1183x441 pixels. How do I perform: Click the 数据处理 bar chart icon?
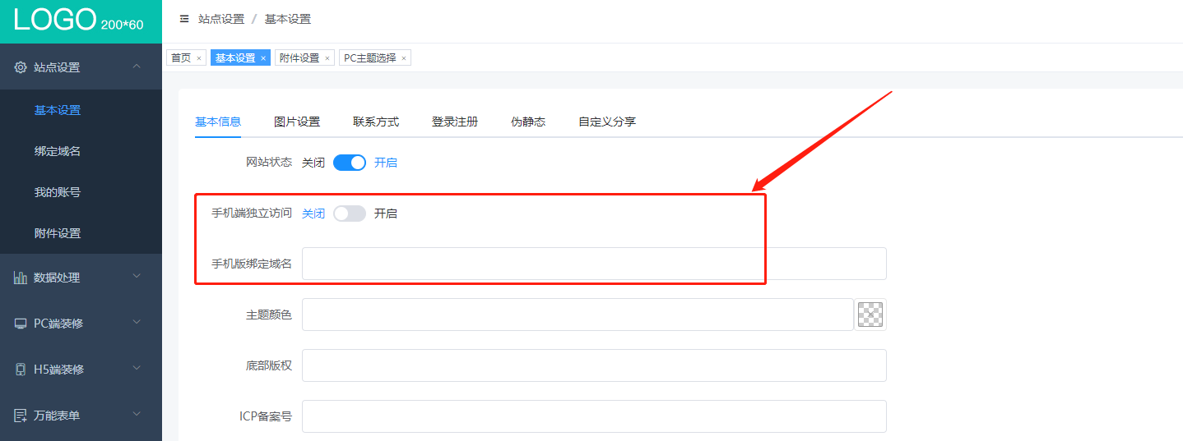point(21,278)
